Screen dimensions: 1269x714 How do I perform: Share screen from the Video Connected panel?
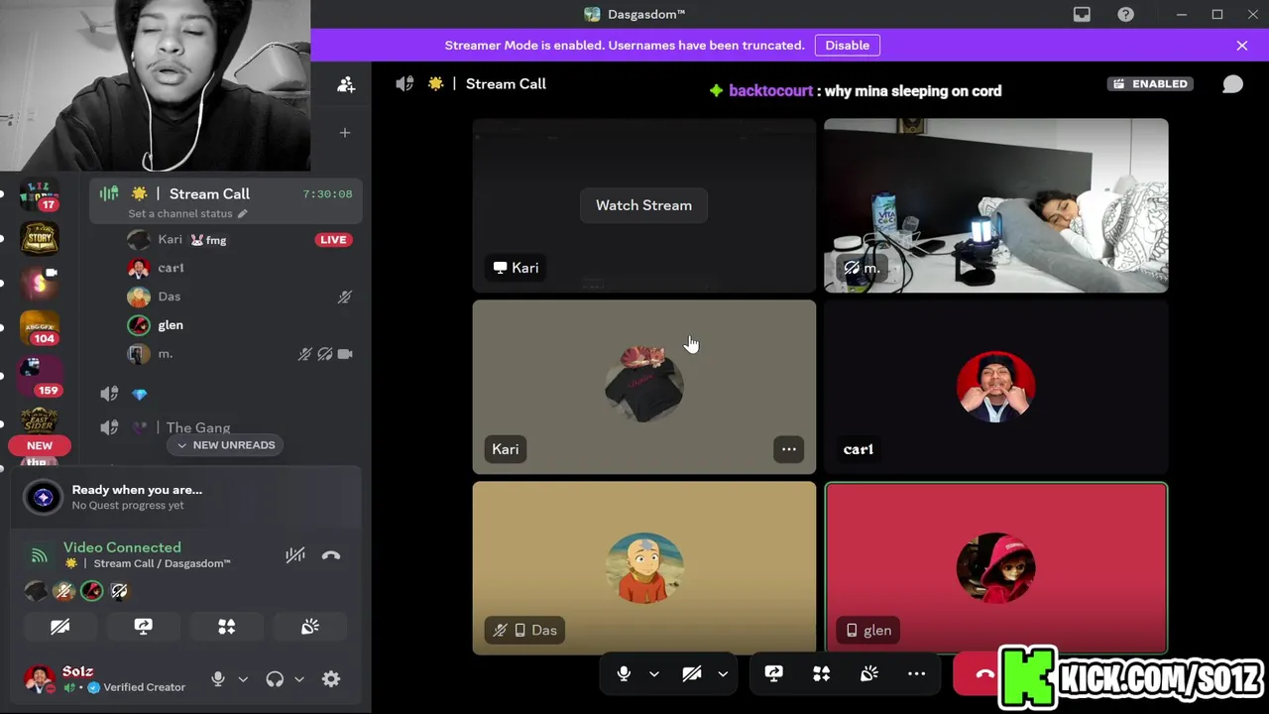pos(143,627)
